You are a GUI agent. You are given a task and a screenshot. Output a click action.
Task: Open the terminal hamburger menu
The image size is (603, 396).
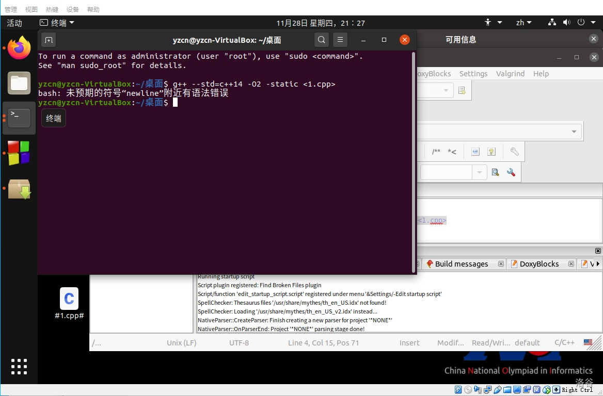[x=339, y=40]
